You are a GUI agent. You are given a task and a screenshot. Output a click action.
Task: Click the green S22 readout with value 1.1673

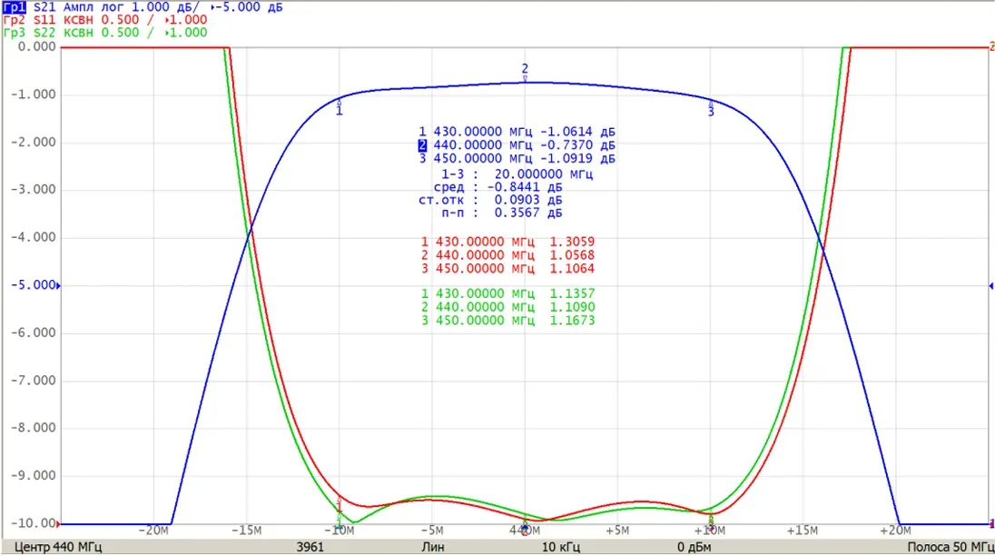[507, 321]
